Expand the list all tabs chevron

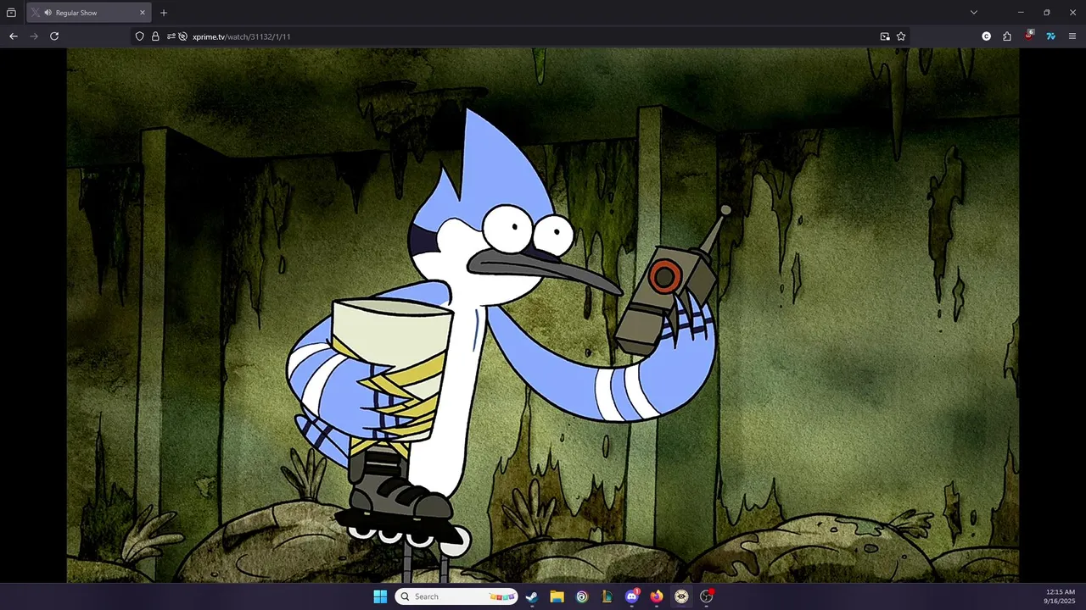click(x=974, y=13)
